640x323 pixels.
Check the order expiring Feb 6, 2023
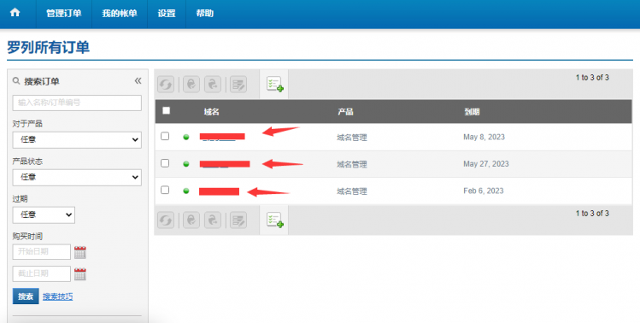click(x=165, y=190)
